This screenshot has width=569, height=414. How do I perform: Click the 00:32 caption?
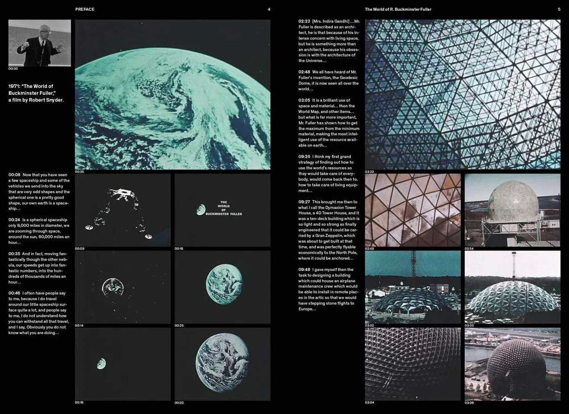[x=179, y=402]
